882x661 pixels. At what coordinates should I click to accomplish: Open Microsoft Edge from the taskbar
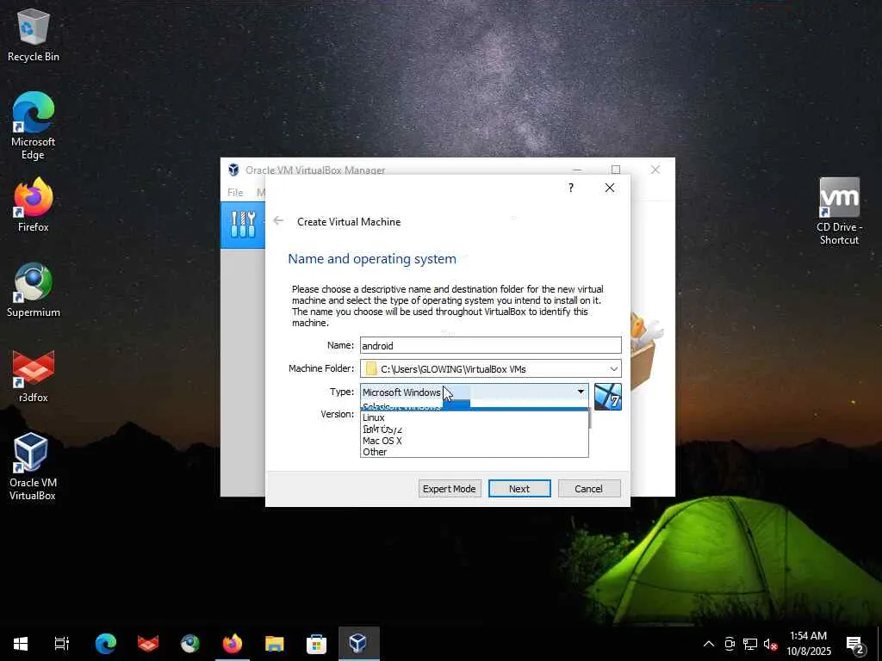click(105, 644)
